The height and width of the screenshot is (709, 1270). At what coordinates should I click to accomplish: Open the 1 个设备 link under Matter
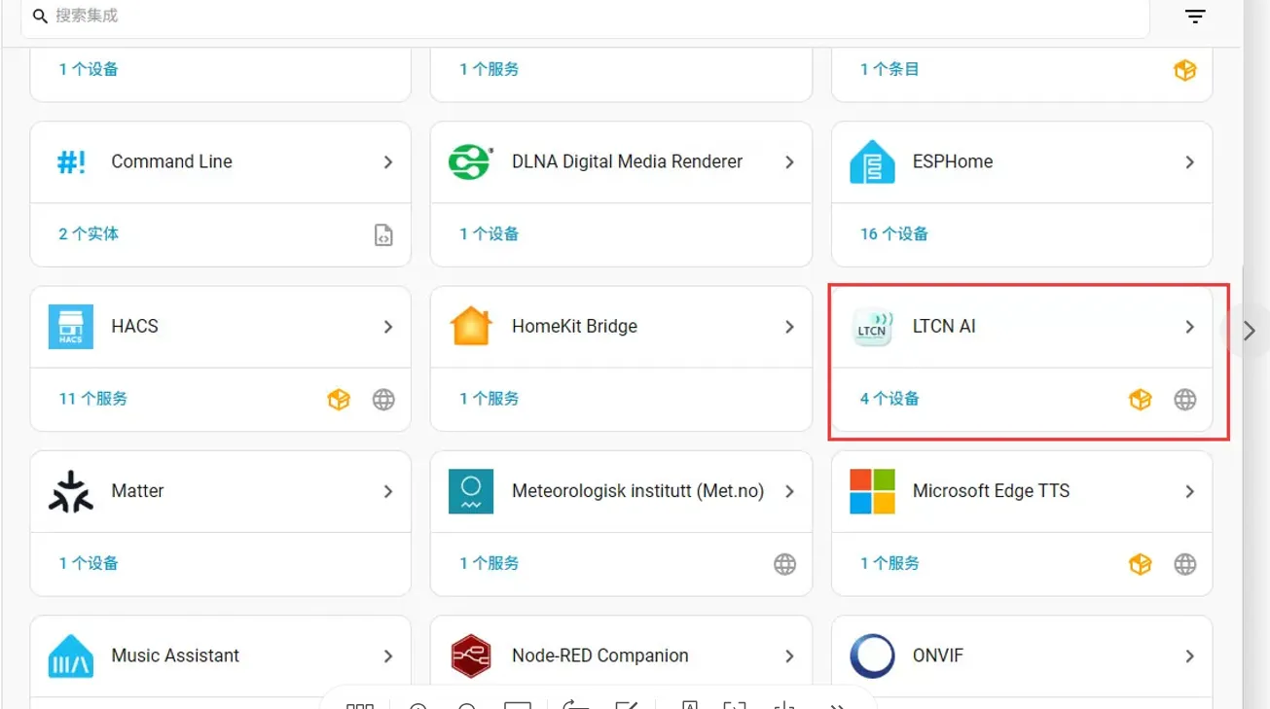click(x=89, y=563)
